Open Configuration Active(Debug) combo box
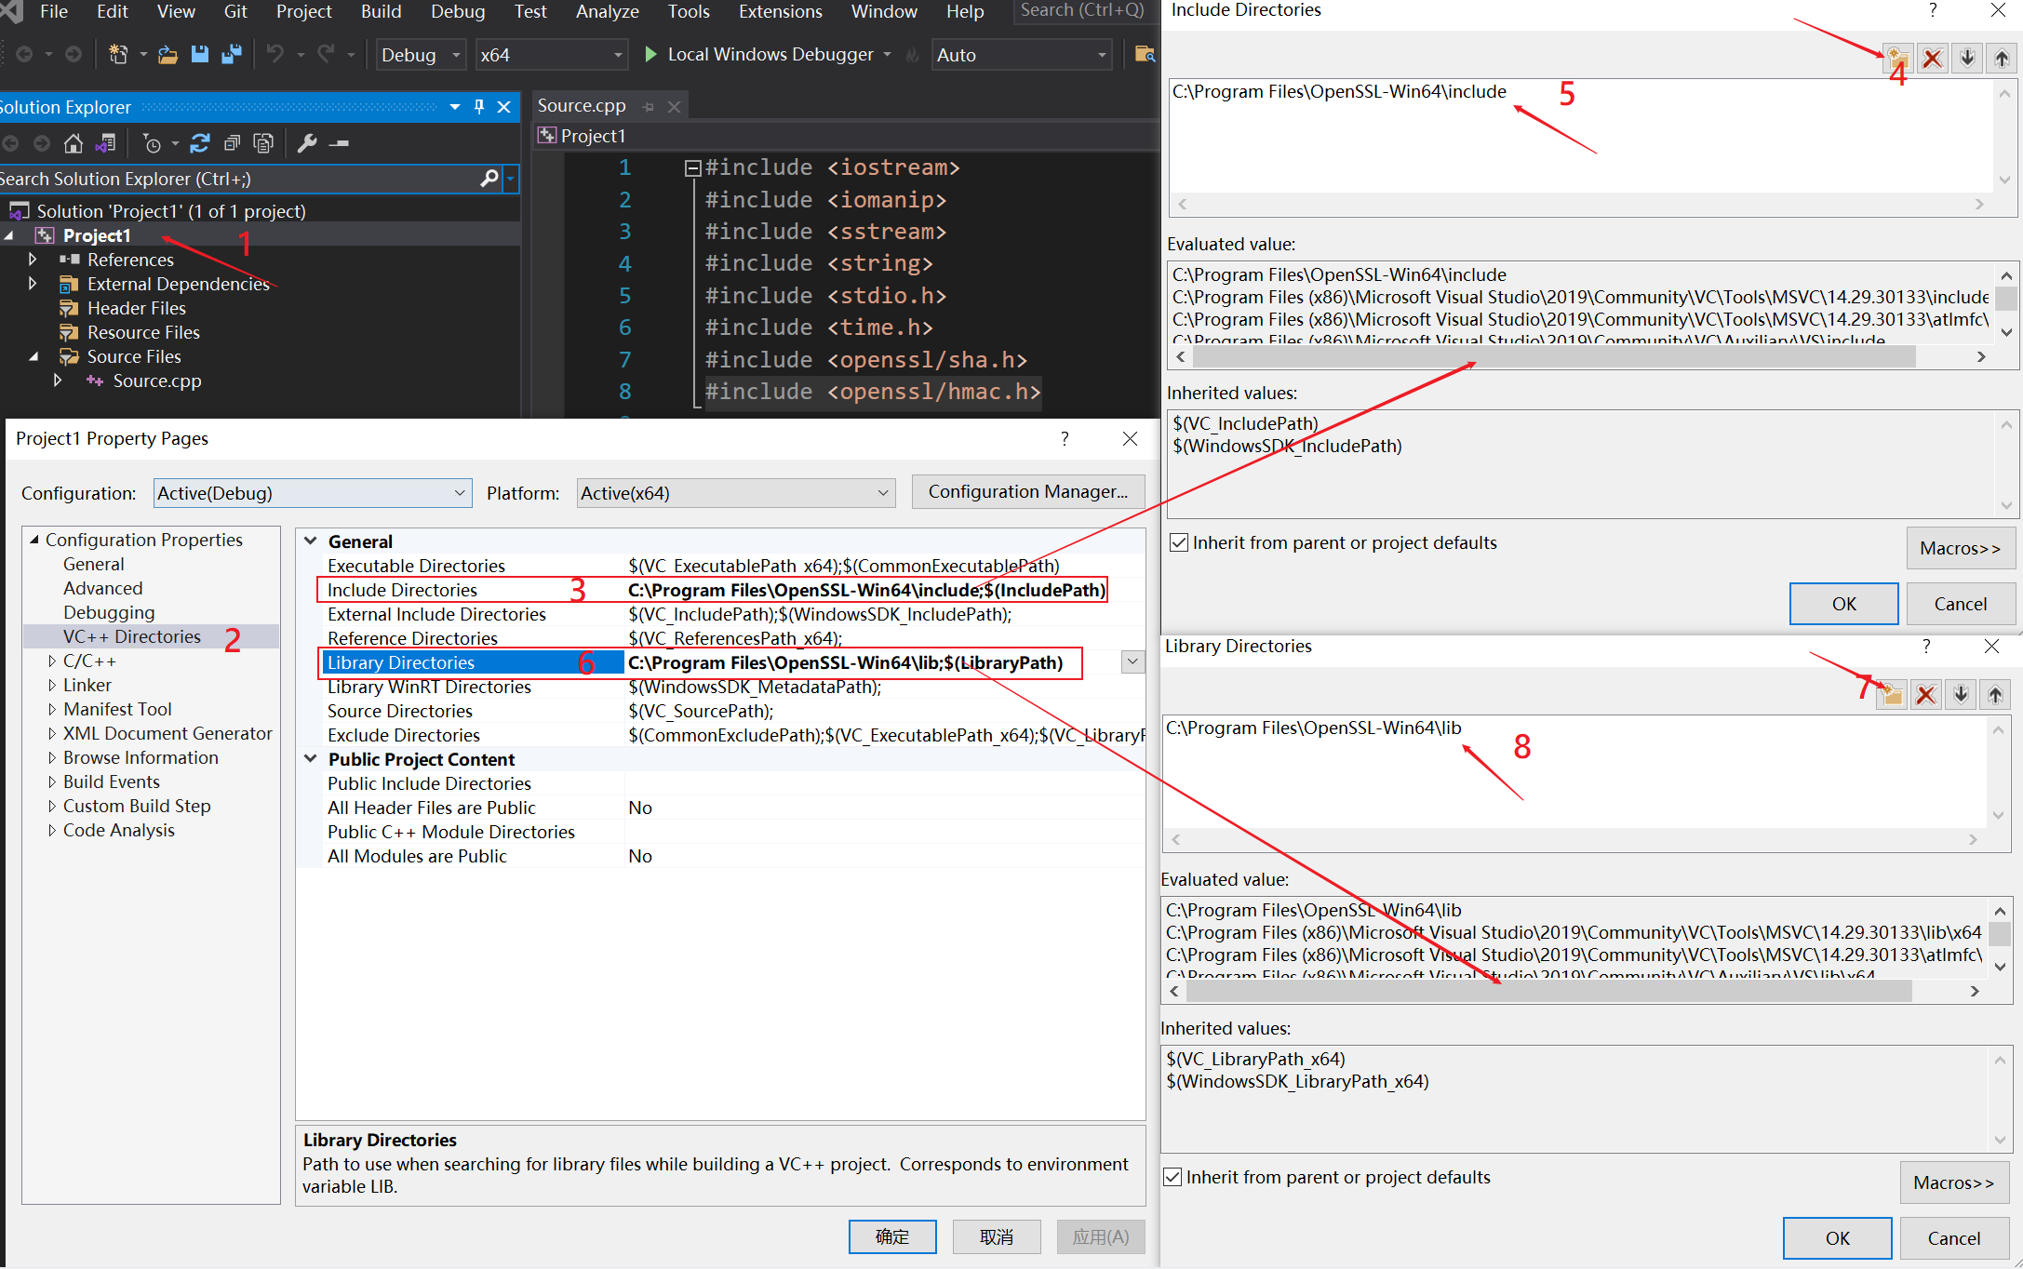The height and width of the screenshot is (1269, 2023). pos(312,493)
